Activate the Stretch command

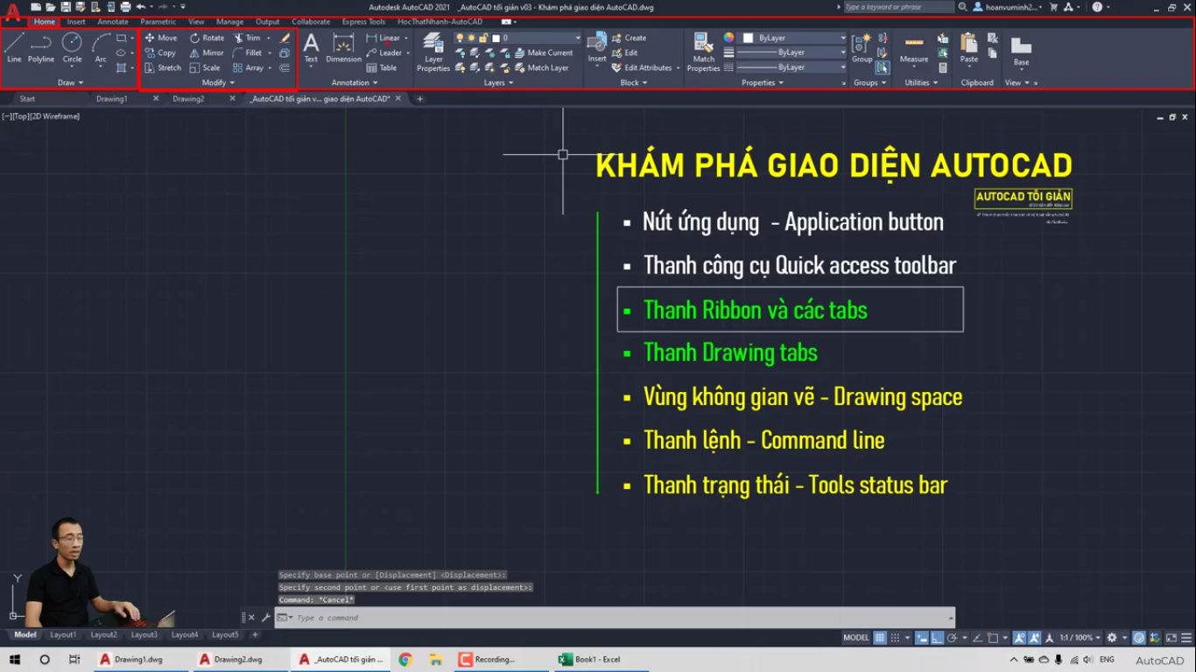(163, 67)
